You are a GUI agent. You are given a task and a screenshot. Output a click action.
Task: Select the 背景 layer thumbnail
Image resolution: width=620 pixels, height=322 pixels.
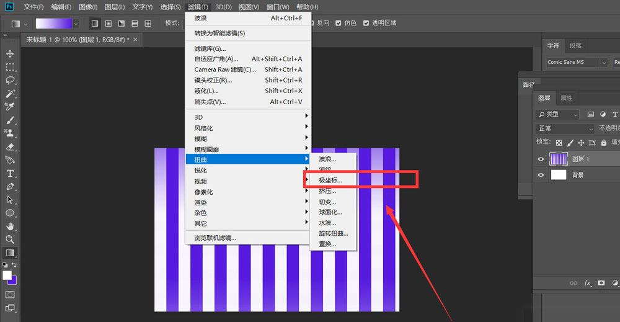559,175
